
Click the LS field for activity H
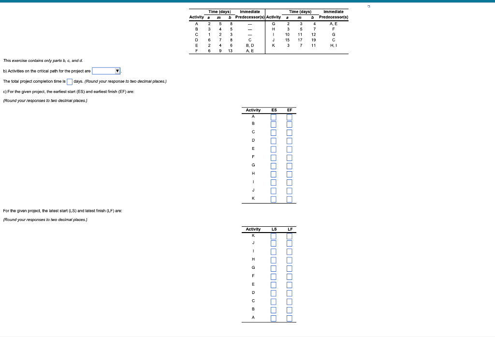click(x=274, y=260)
